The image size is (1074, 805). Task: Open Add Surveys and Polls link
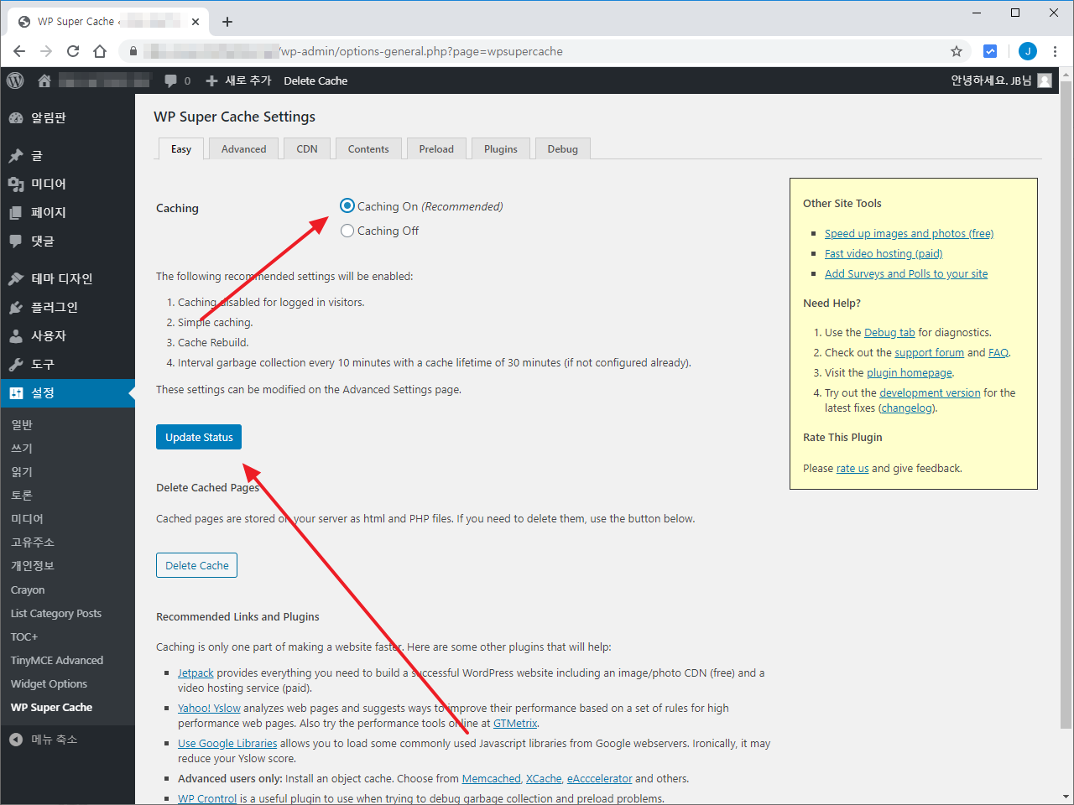click(x=906, y=273)
